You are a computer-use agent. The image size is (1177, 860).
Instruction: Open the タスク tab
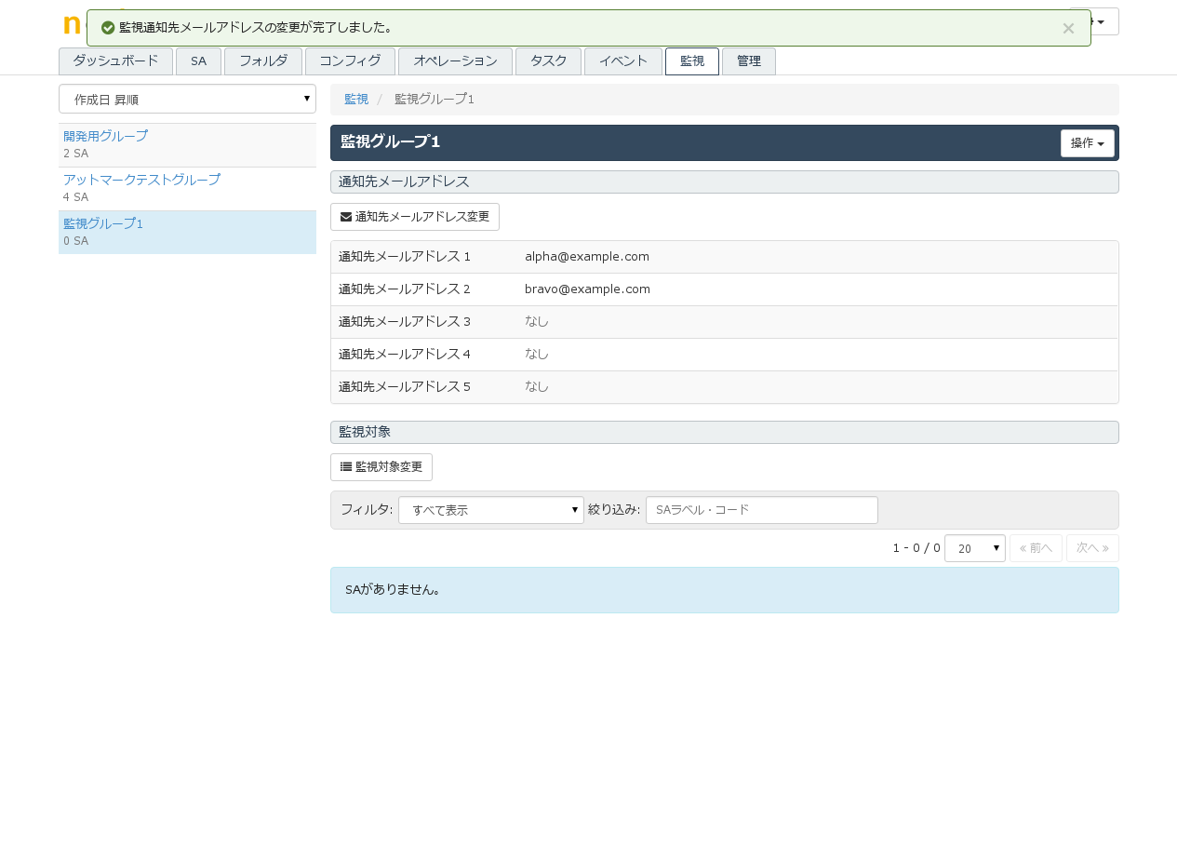548,61
